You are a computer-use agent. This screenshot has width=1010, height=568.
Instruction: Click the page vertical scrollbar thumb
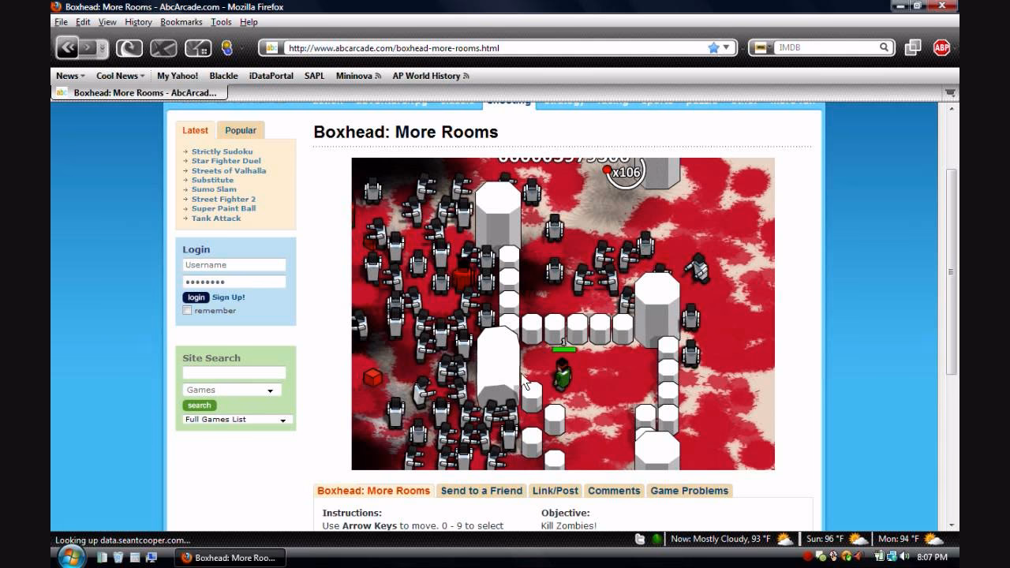coord(952,271)
